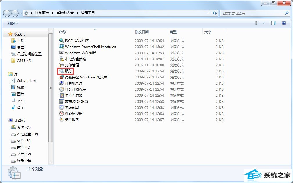Click the Windows PowerShell Modules icon

point(61,47)
